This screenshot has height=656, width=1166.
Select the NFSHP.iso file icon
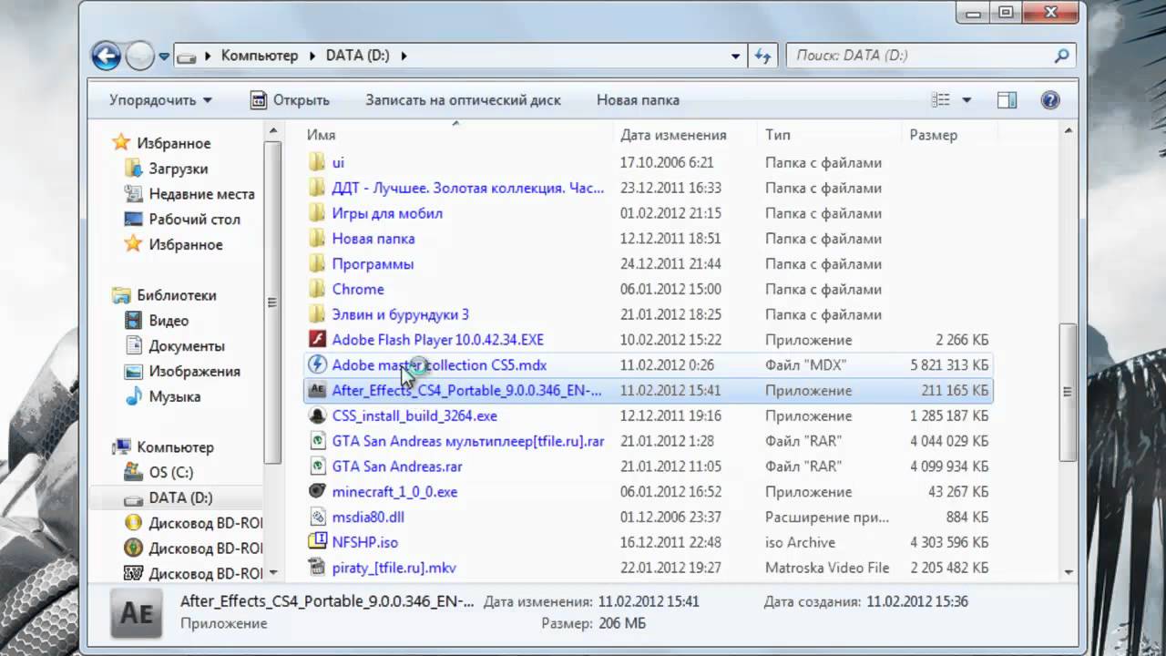click(x=317, y=542)
